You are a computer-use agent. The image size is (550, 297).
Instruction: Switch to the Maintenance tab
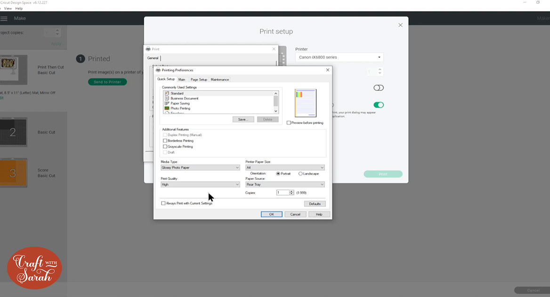coord(220,79)
